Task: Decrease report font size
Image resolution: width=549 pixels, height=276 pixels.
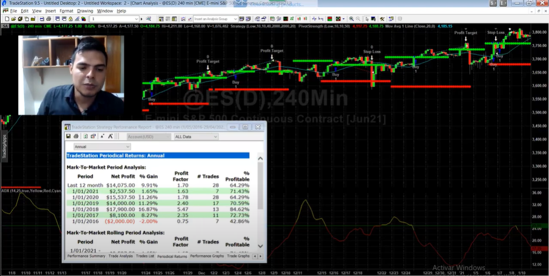Action: coord(103,136)
